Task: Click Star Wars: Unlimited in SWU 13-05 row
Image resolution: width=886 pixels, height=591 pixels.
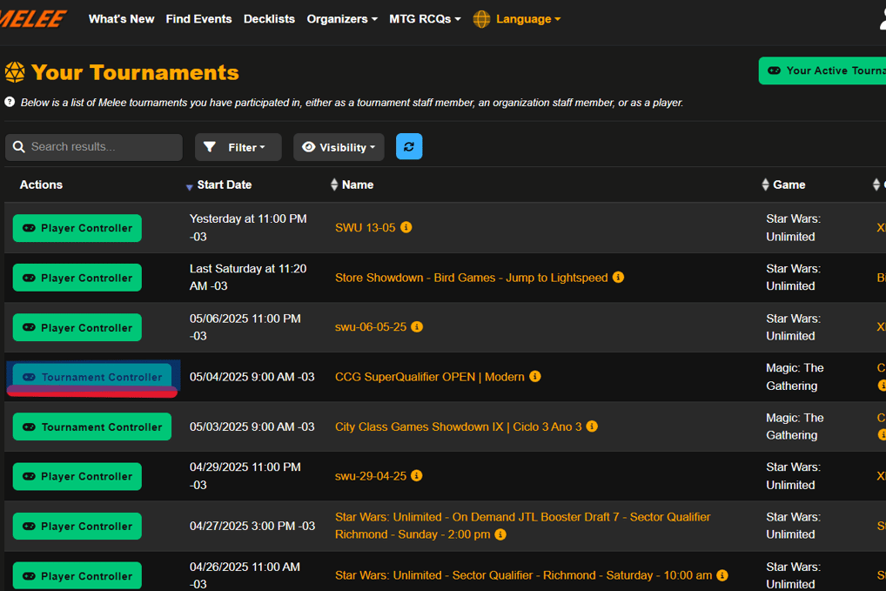Action: click(794, 228)
